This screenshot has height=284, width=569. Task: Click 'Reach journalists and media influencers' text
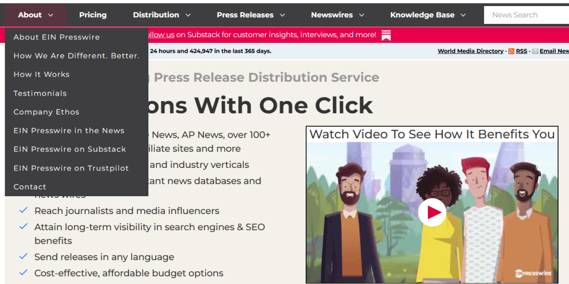pos(127,211)
